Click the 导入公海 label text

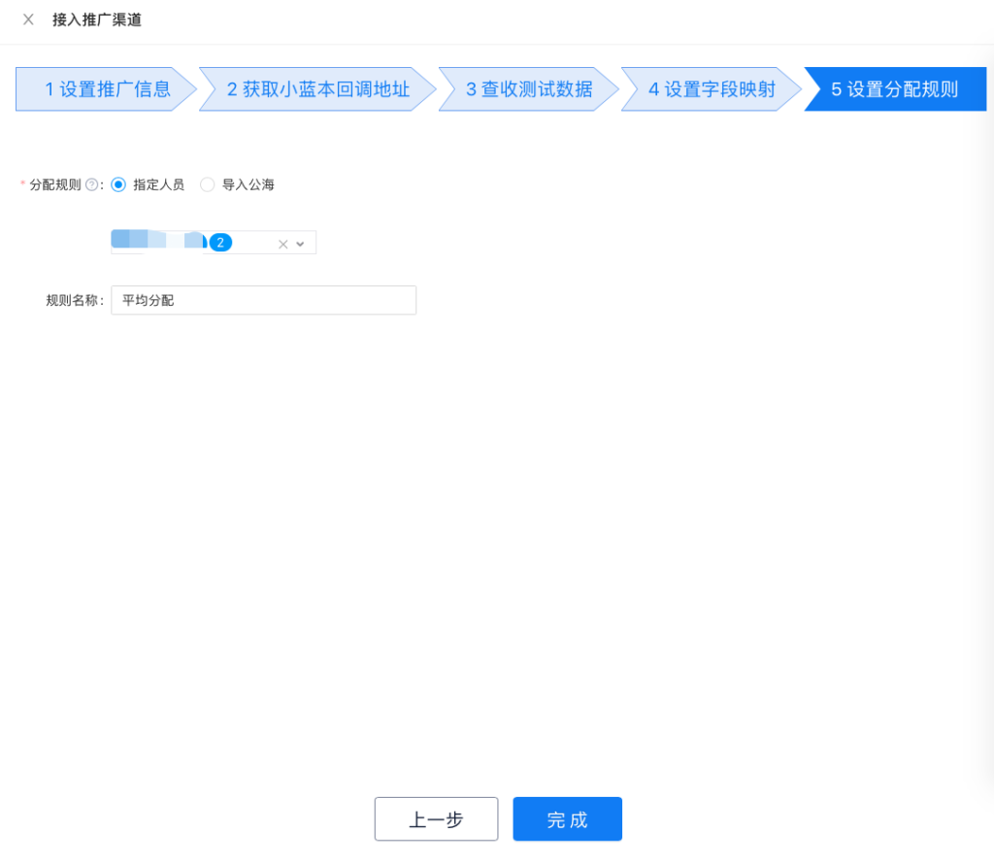pyautogui.click(x=248, y=184)
